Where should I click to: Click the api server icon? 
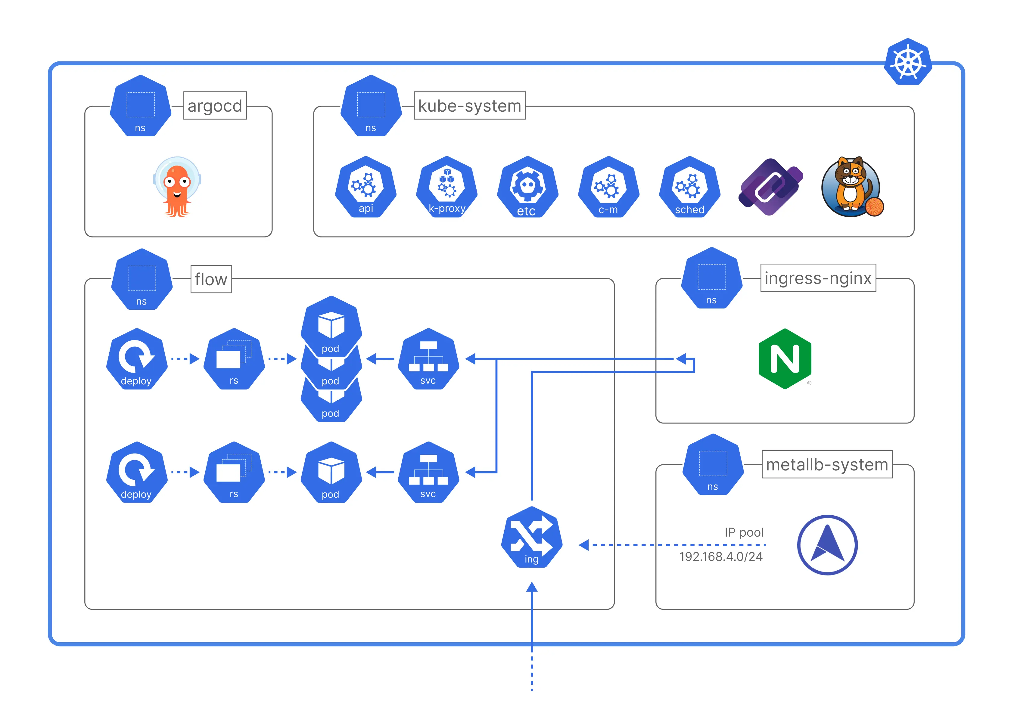point(366,186)
